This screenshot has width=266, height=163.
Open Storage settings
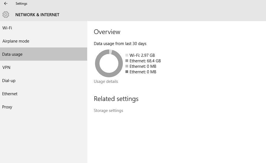[108, 110]
